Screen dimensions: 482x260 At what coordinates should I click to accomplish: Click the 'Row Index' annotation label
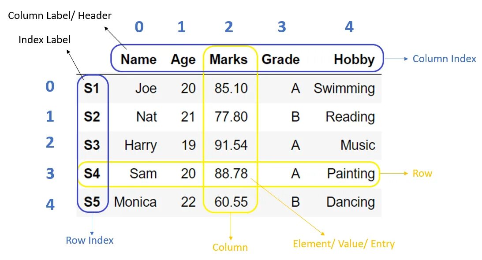(x=90, y=240)
